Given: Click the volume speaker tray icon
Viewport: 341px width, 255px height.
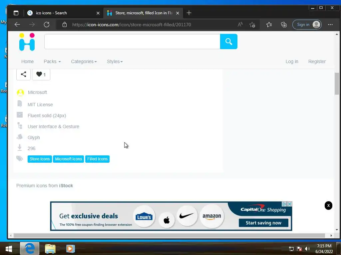Looking at the screenshot, I should coord(307,249).
